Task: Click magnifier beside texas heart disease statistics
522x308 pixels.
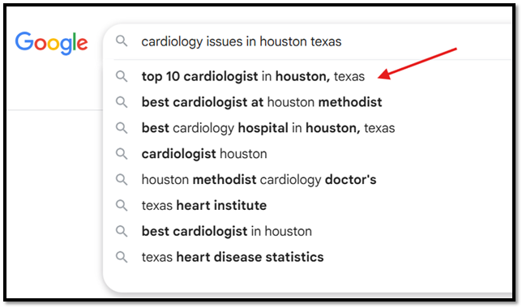Action: (x=122, y=257)
